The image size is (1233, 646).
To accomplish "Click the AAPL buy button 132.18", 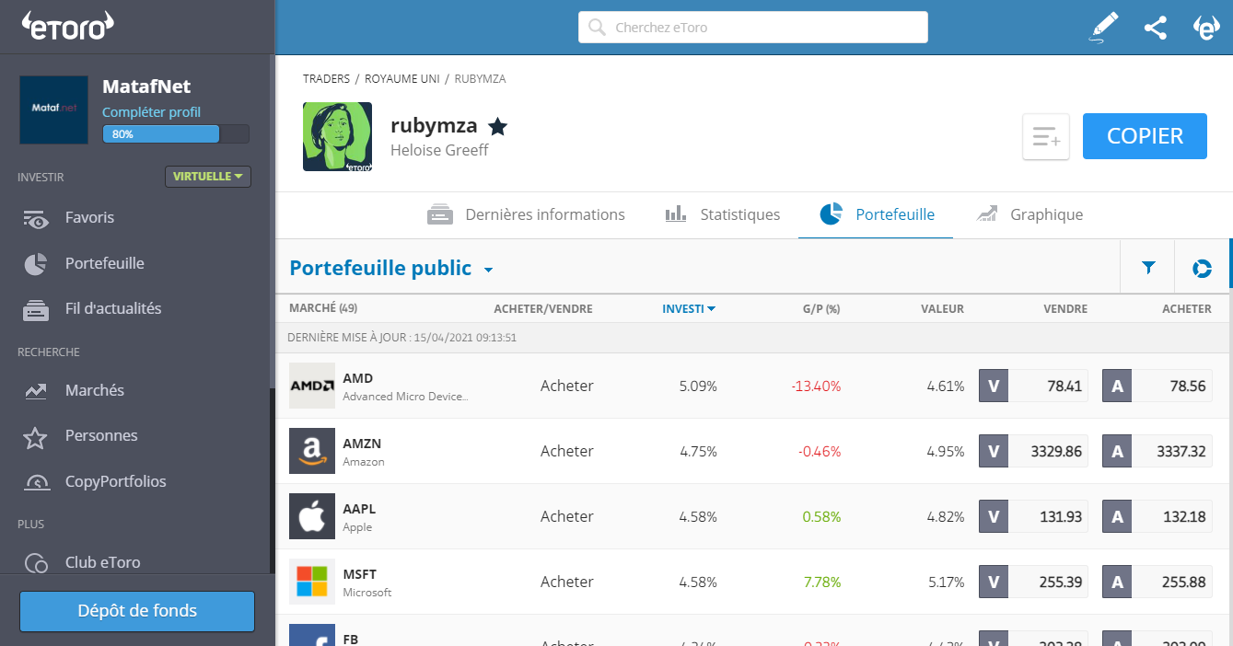I will point(1157,516).
